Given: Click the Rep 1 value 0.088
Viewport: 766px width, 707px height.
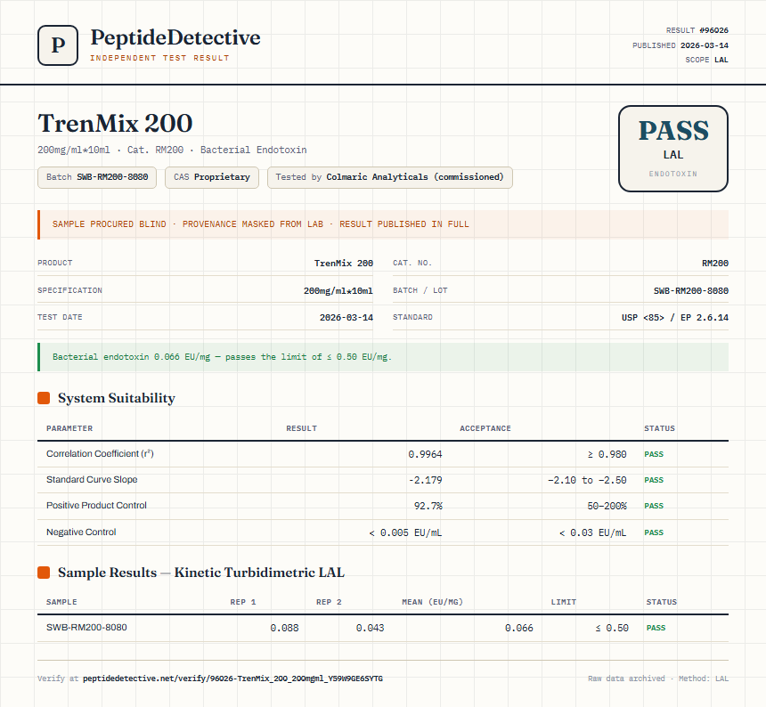Looking at the screenshot, I should (x=284, y=629).
